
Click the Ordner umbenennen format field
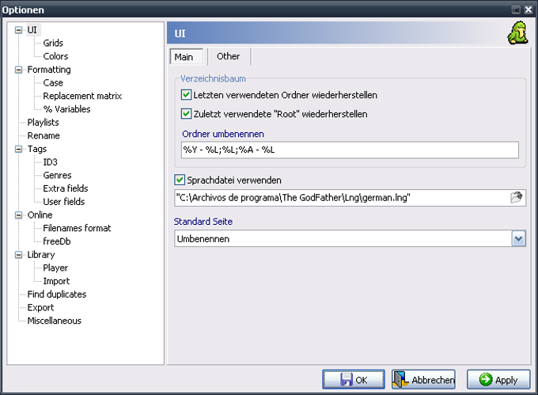point(350,150)
